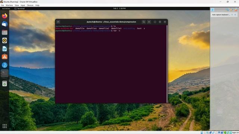The image size is (239, 134).
Task: Open the VirtualBox View menu
Action: point(17,5)
